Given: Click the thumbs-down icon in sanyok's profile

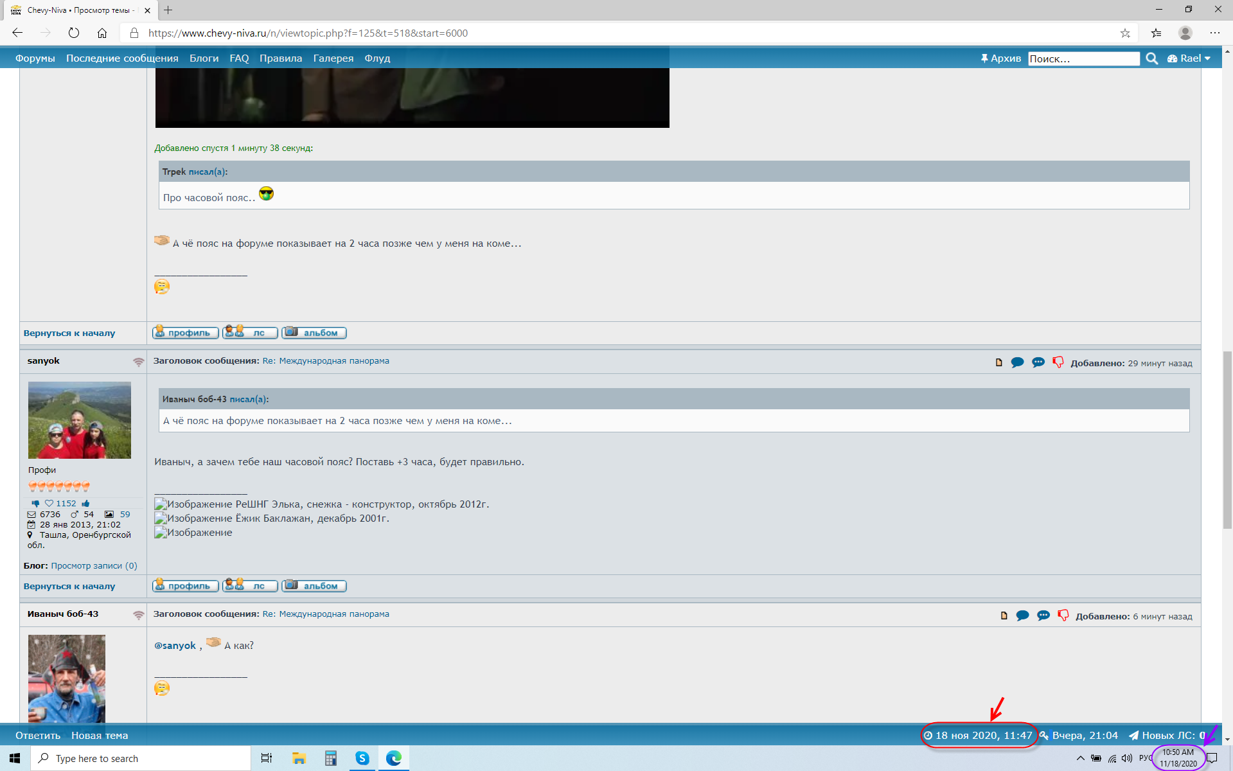Looking at the screenshot, I should pyautogui.click(x=35, y=504).
